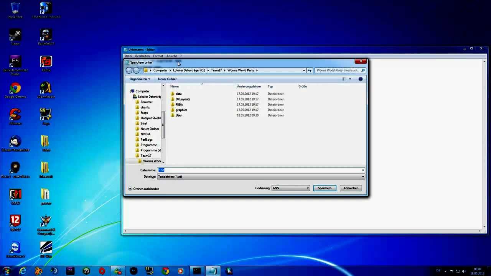
Task: Go back with the dialog back arrow
Action: 129,71
